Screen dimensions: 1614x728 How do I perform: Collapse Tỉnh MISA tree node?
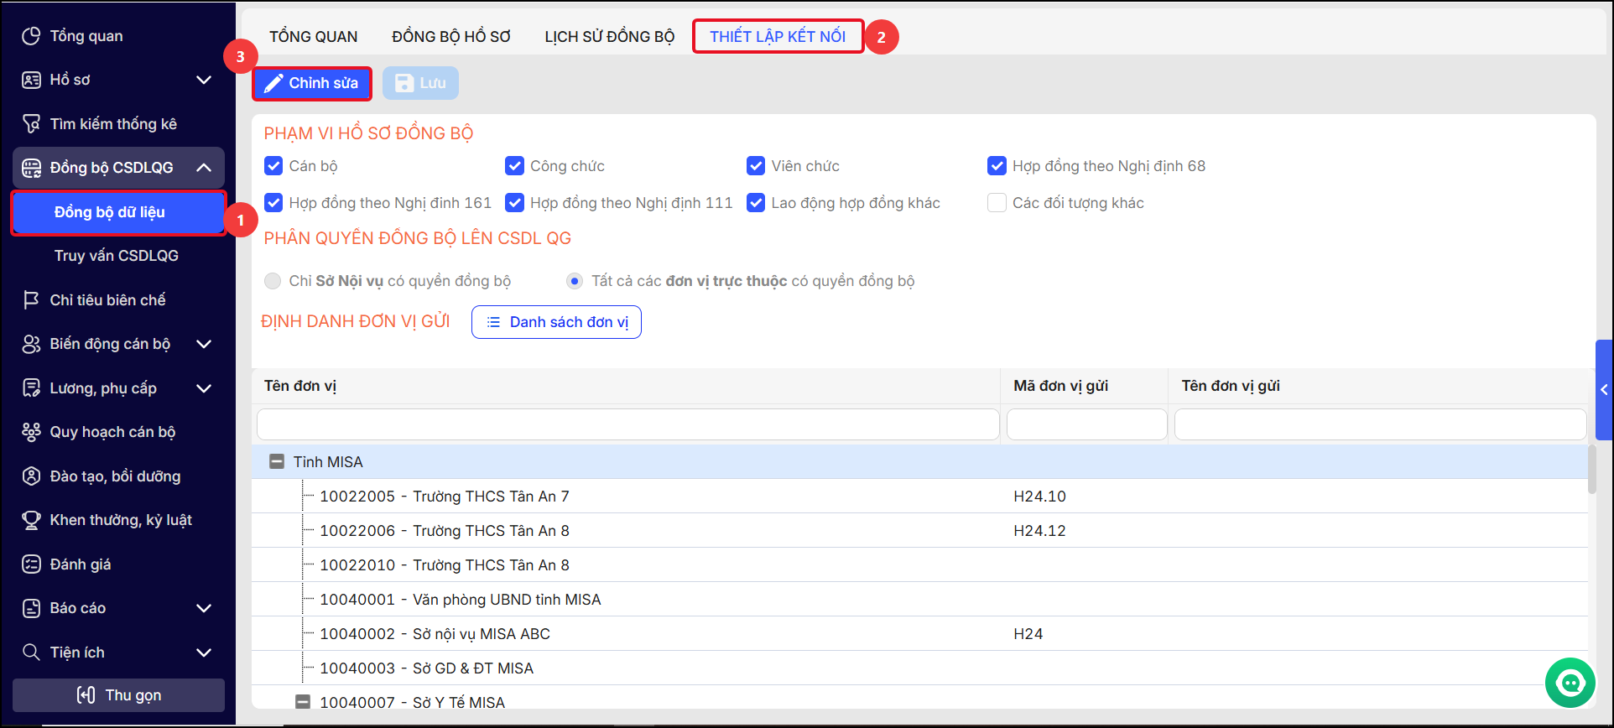click(x=277, y=462)
